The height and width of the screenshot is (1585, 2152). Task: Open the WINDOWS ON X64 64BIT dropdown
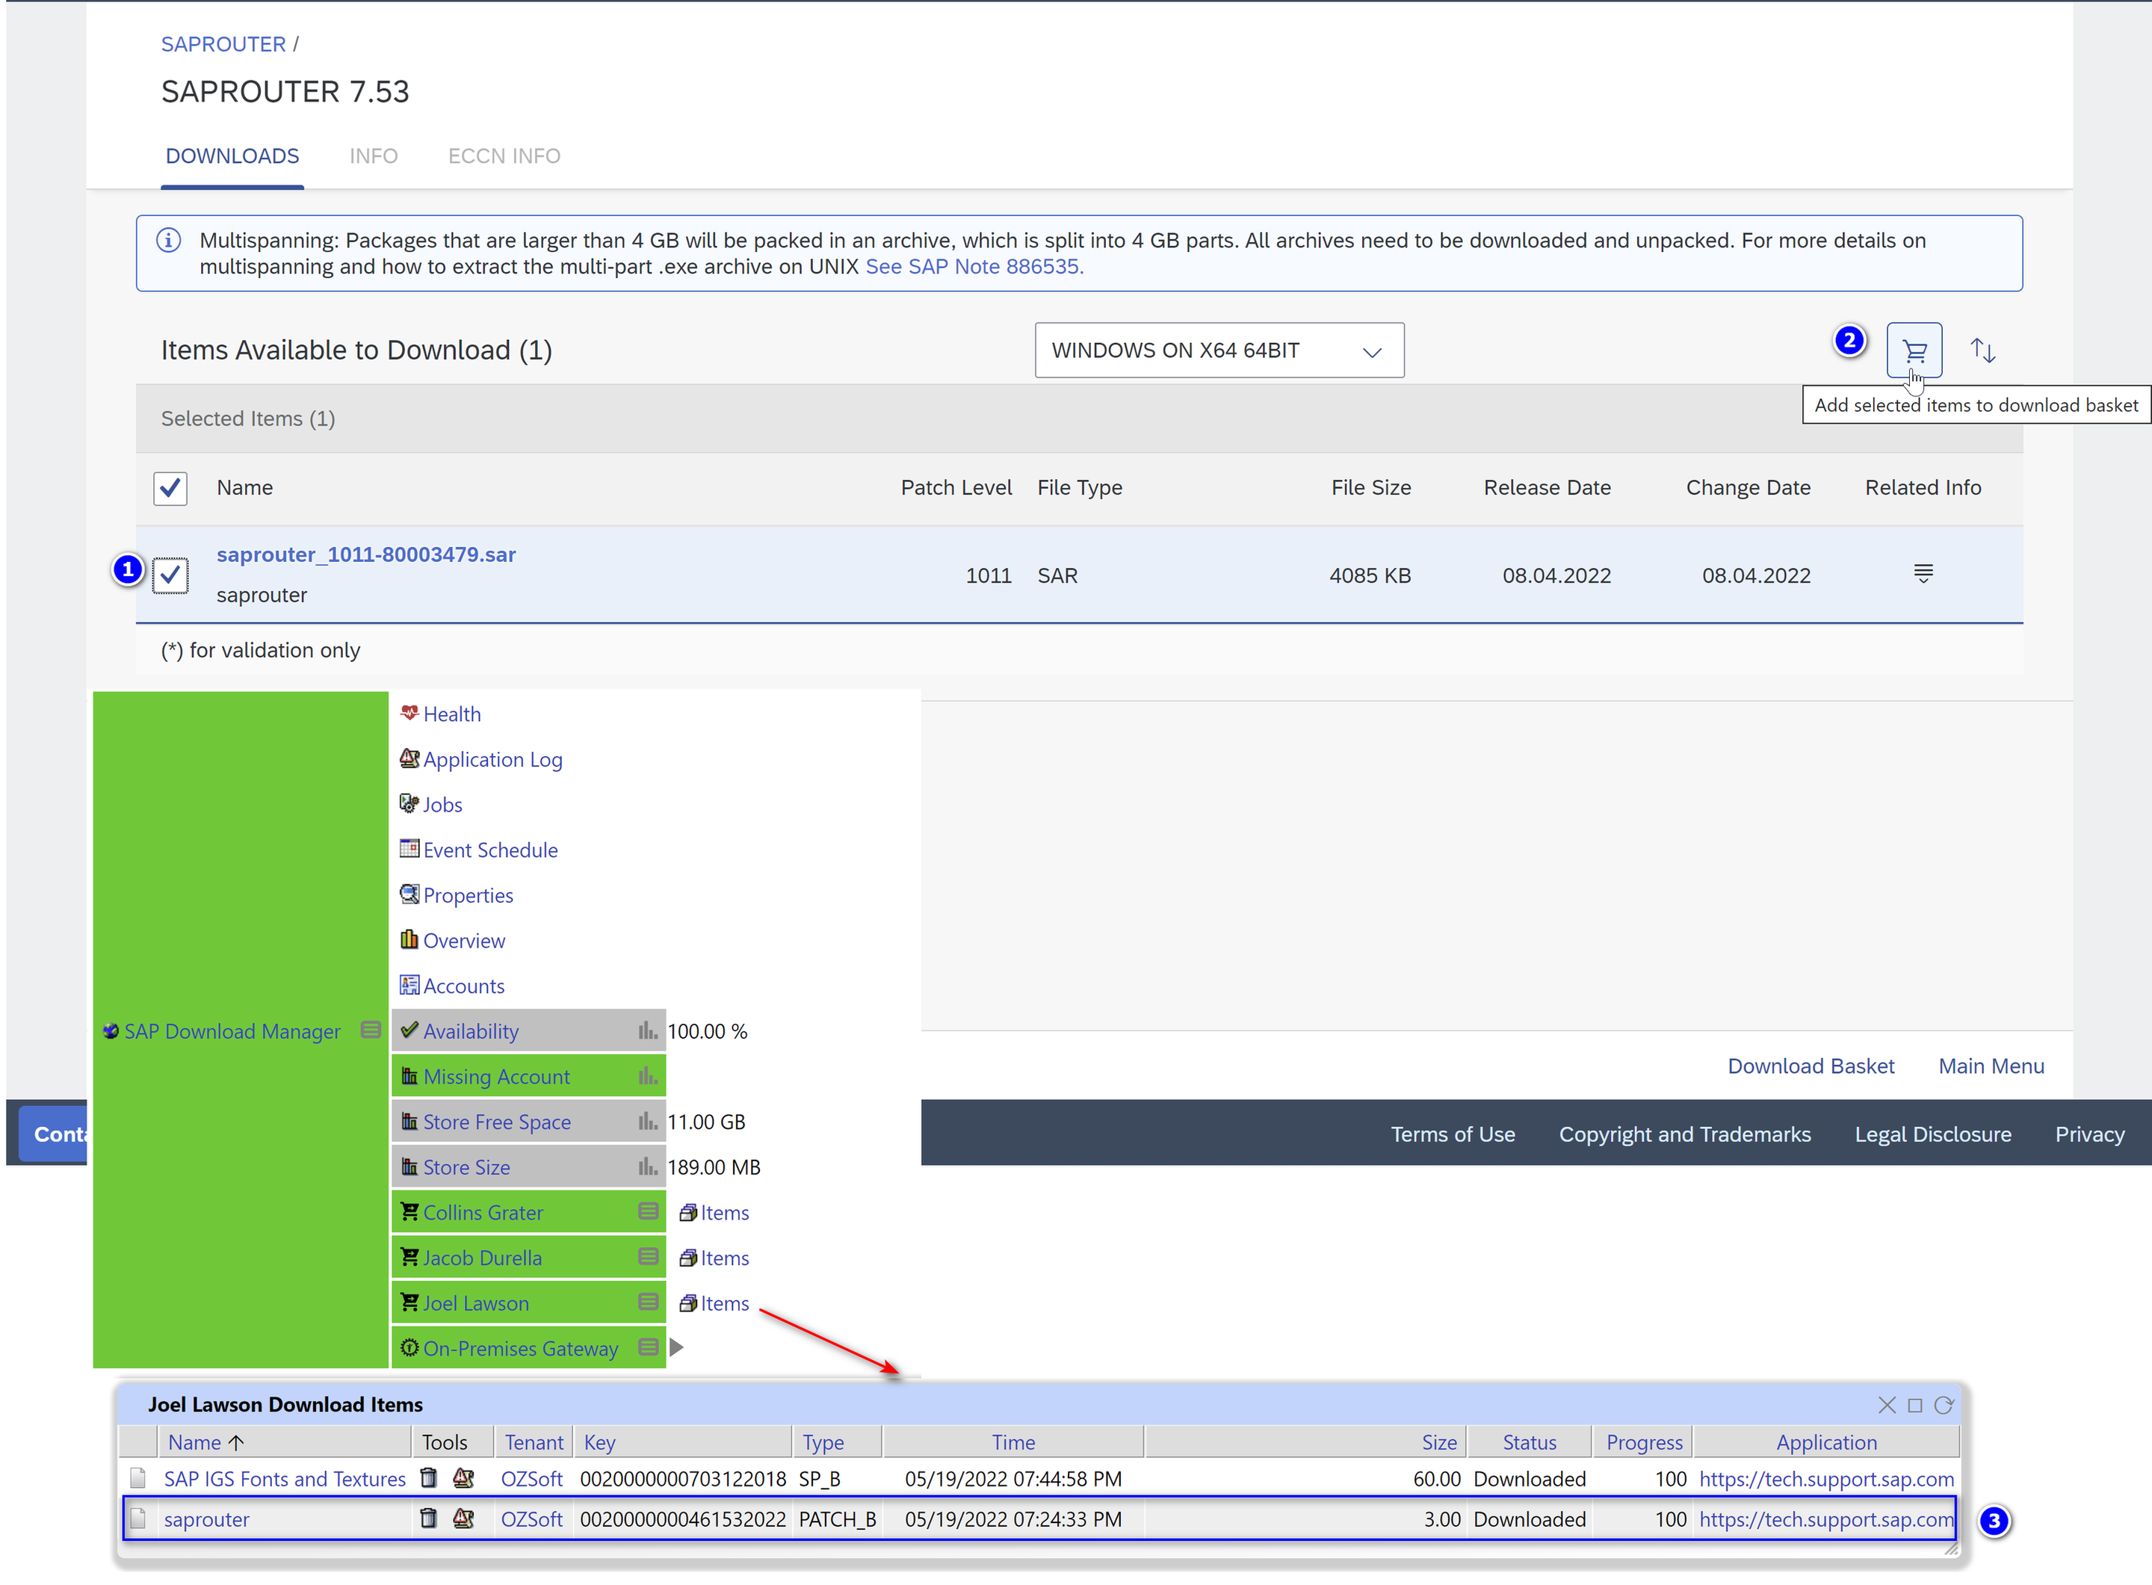1219,351
